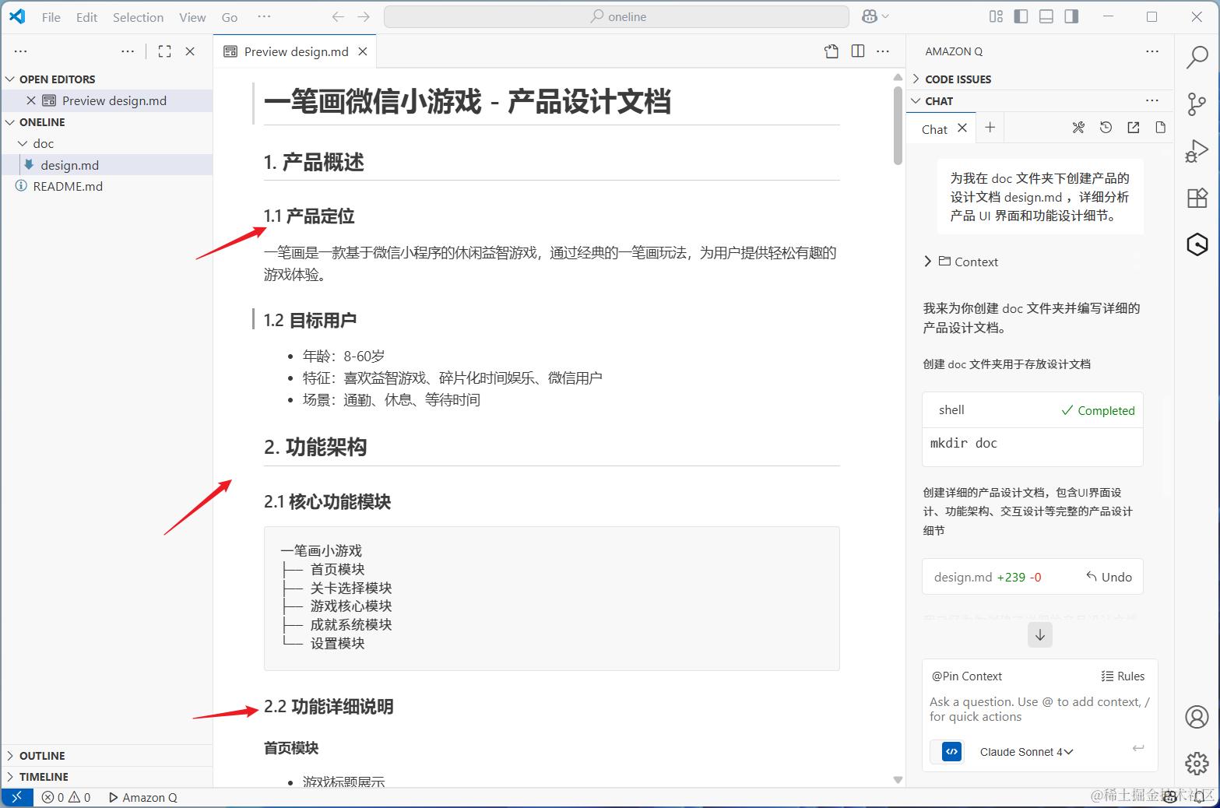The image size is (1220, 808).
Task: Close the Chat tab
Action: coord(962,128)
